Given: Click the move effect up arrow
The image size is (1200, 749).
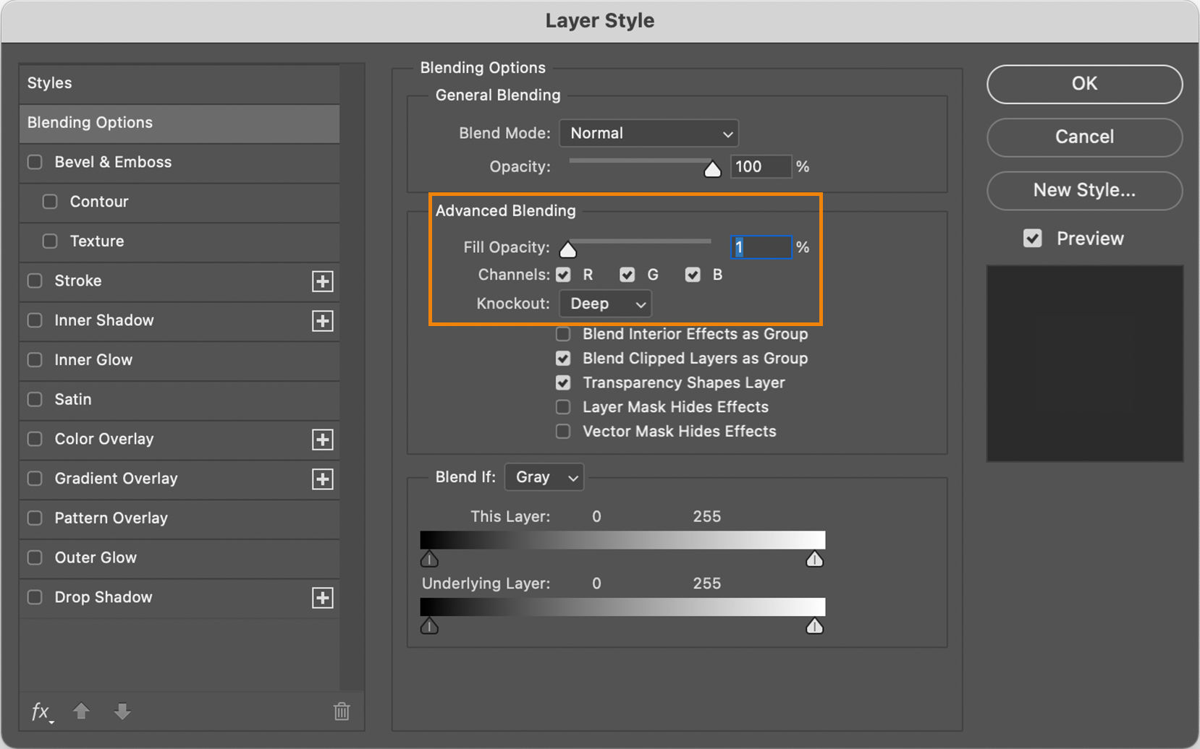Looking at the screenshot, I should click(x=81, y=711).
